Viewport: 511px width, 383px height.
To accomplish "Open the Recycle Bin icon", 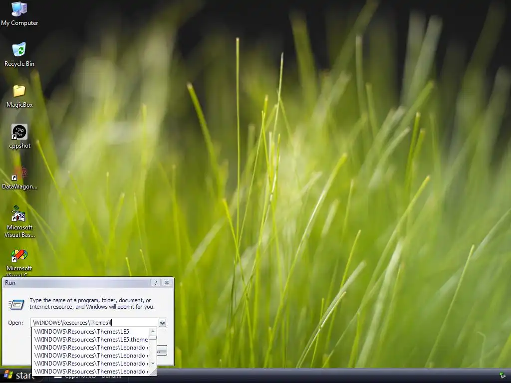I will tap(19, 54).
